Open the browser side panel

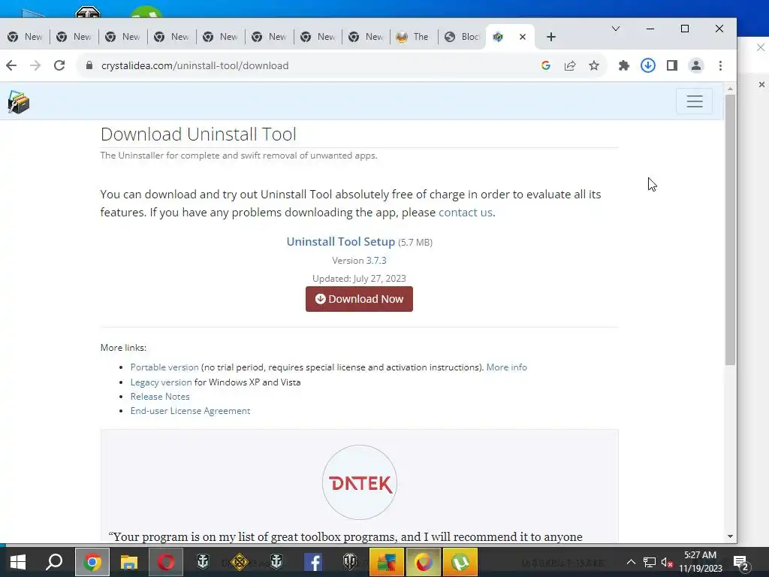pyautogui.click(x=672, y=65)
